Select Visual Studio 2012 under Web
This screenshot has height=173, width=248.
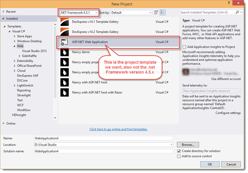click(34, 51)
